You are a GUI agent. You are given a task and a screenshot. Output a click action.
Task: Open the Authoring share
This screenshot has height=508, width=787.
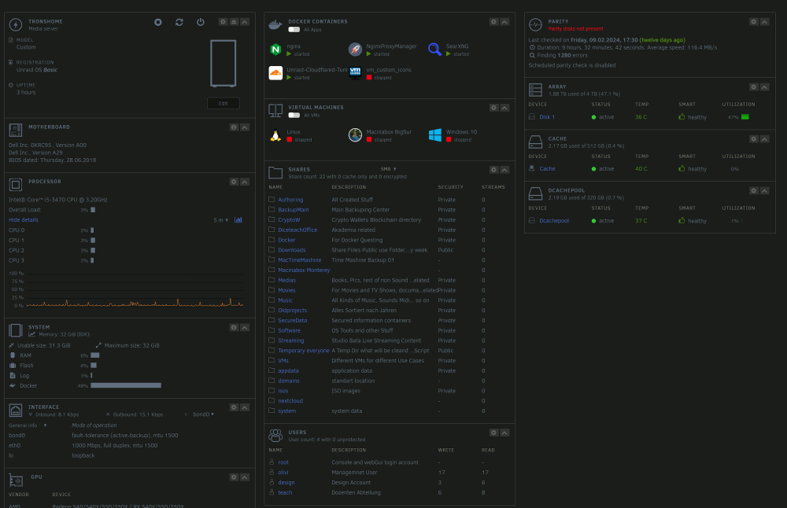point(290,200)
